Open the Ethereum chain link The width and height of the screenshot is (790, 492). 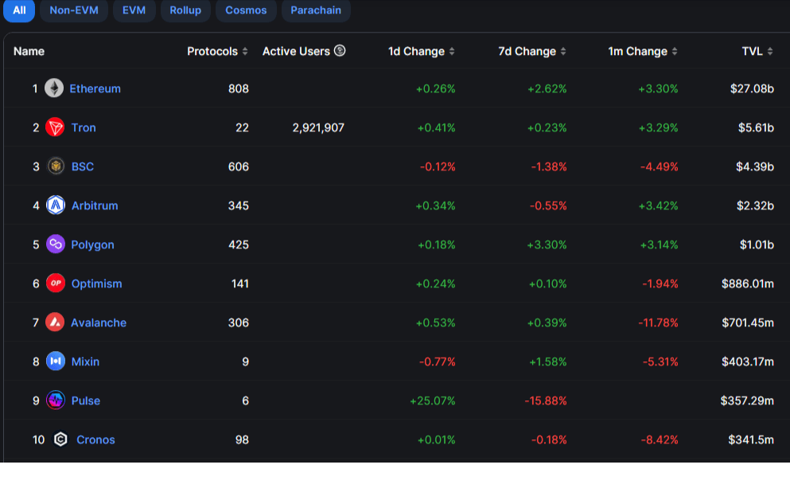[x=95, y=88]
